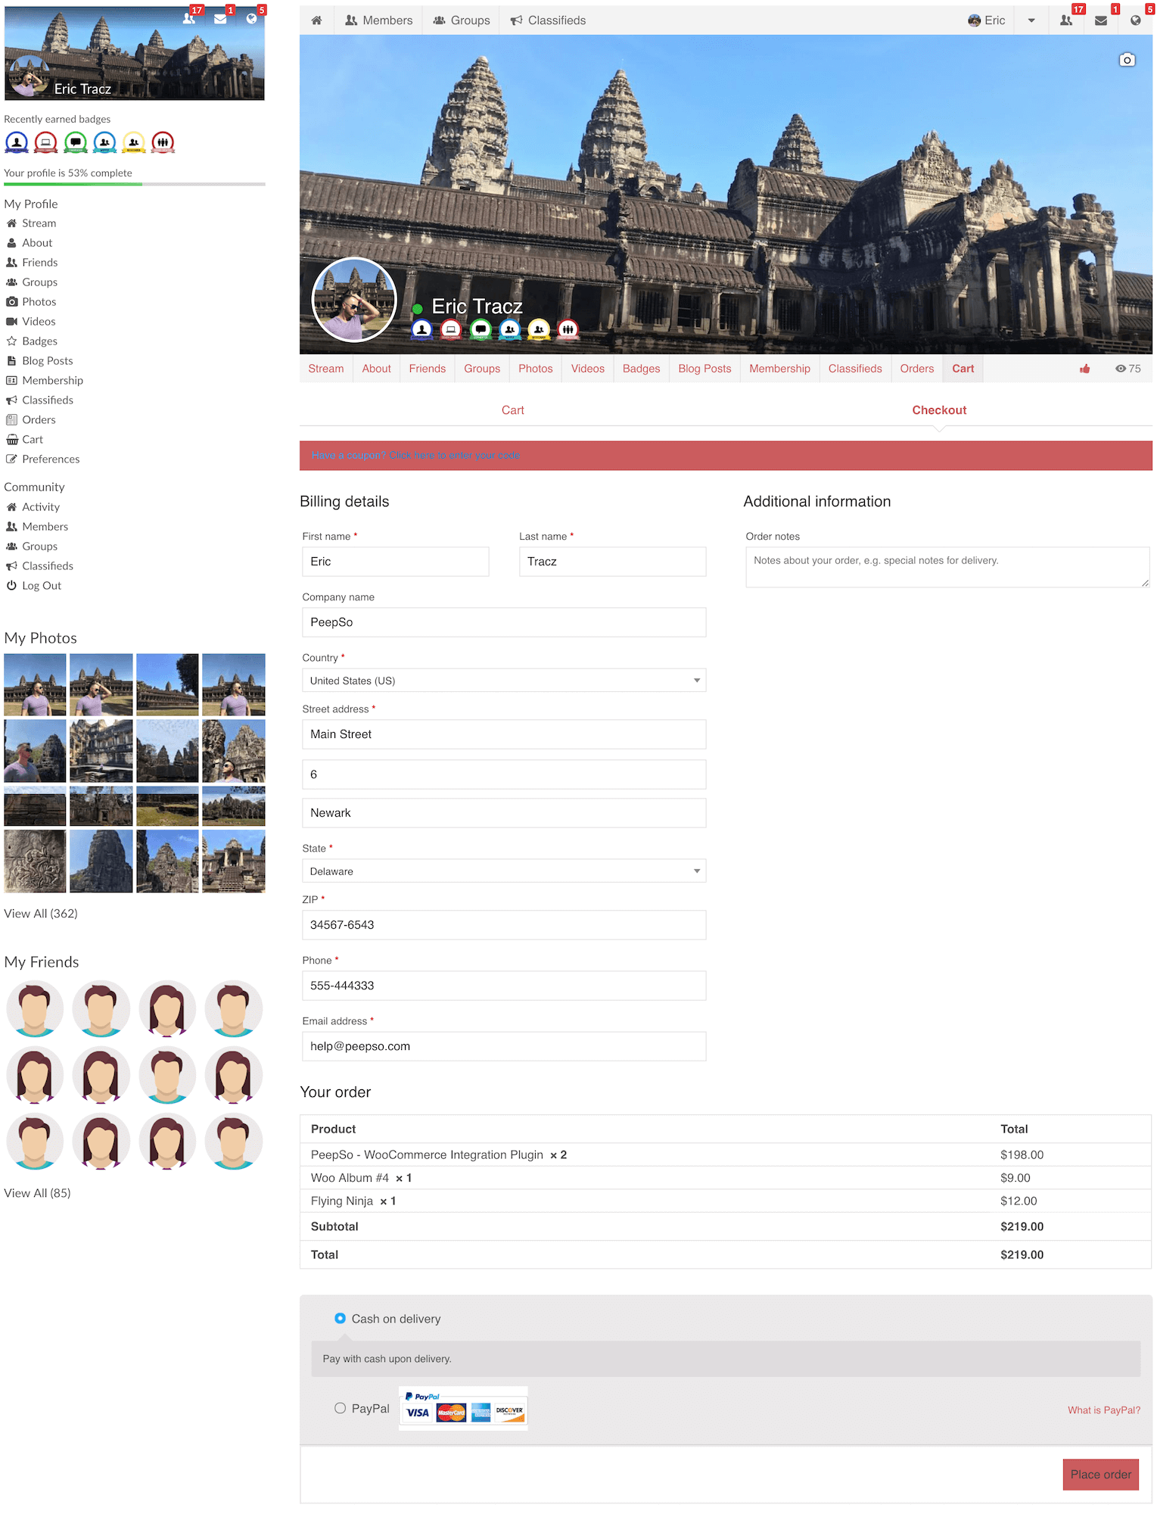The width and height of the screenshot is (1157, 1514).
Task: Click the Email address field
Action: pyautogui.click(x=504, y=1046)
